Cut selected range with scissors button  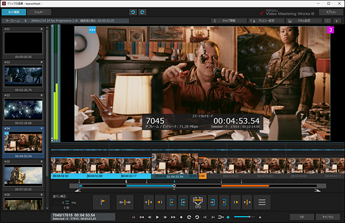tap(198, 202)
